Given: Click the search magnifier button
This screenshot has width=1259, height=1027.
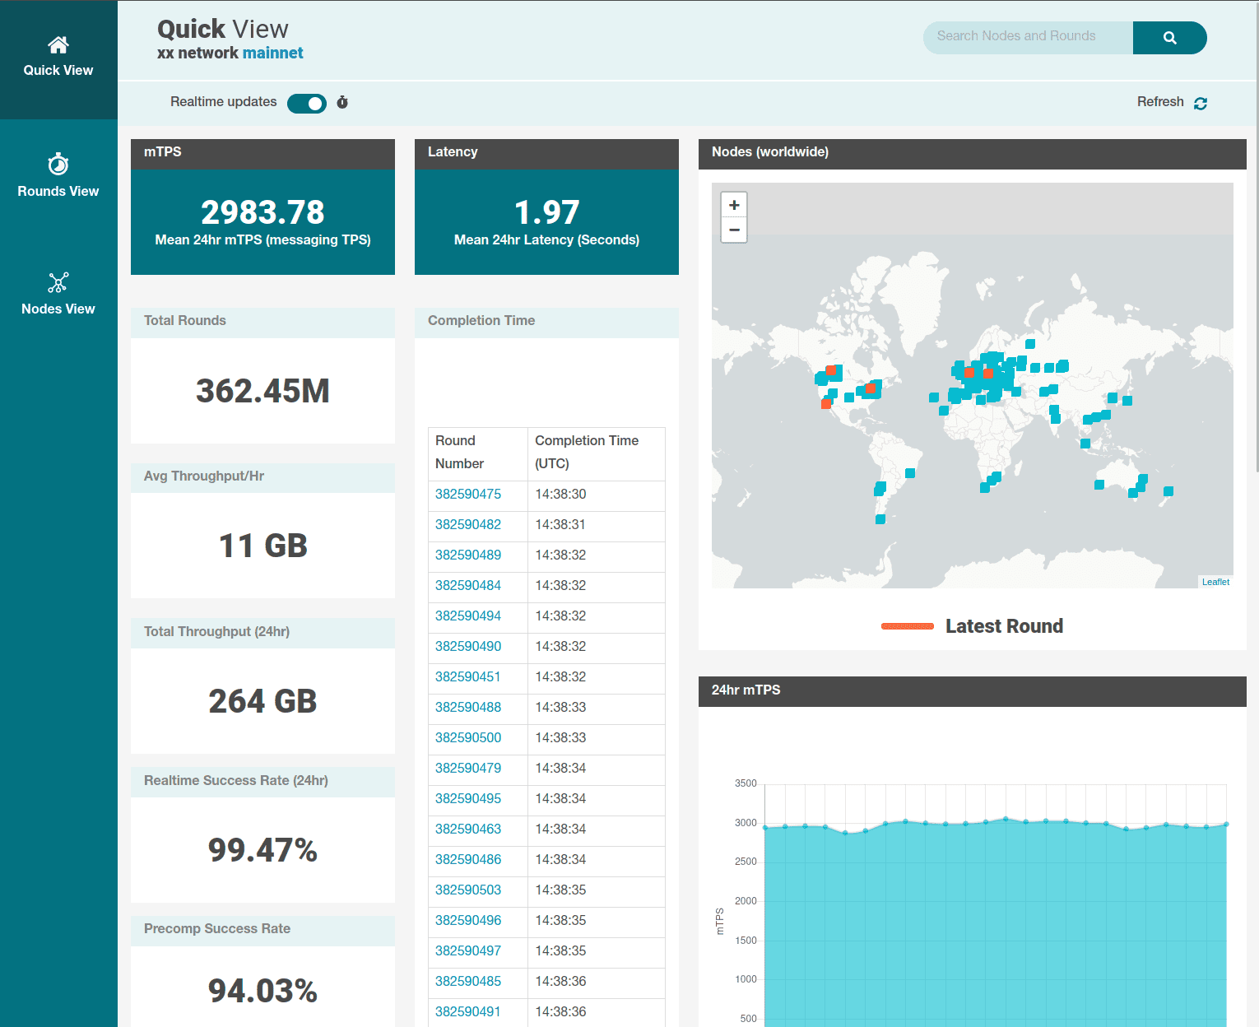Looking at the screenshot, I should pyautogui.click(x=1169, y=38).
